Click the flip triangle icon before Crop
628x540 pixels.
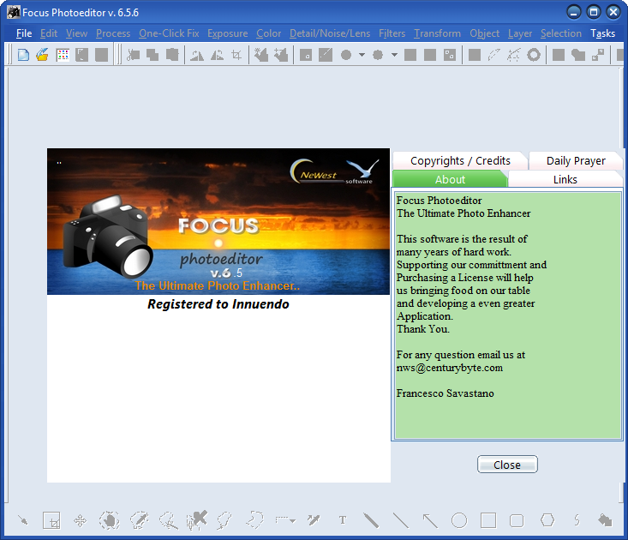pyautogui.click(x=217, y=55)
